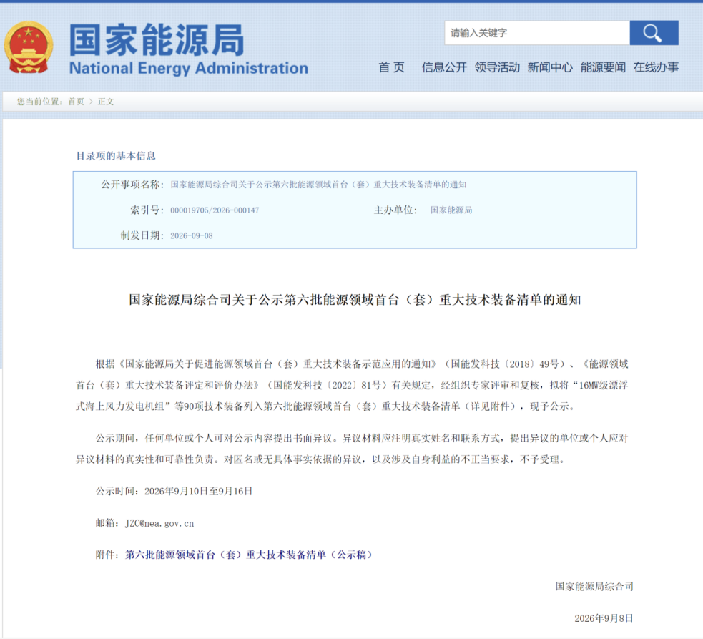Click the main article title heading

tap(355, 300)
